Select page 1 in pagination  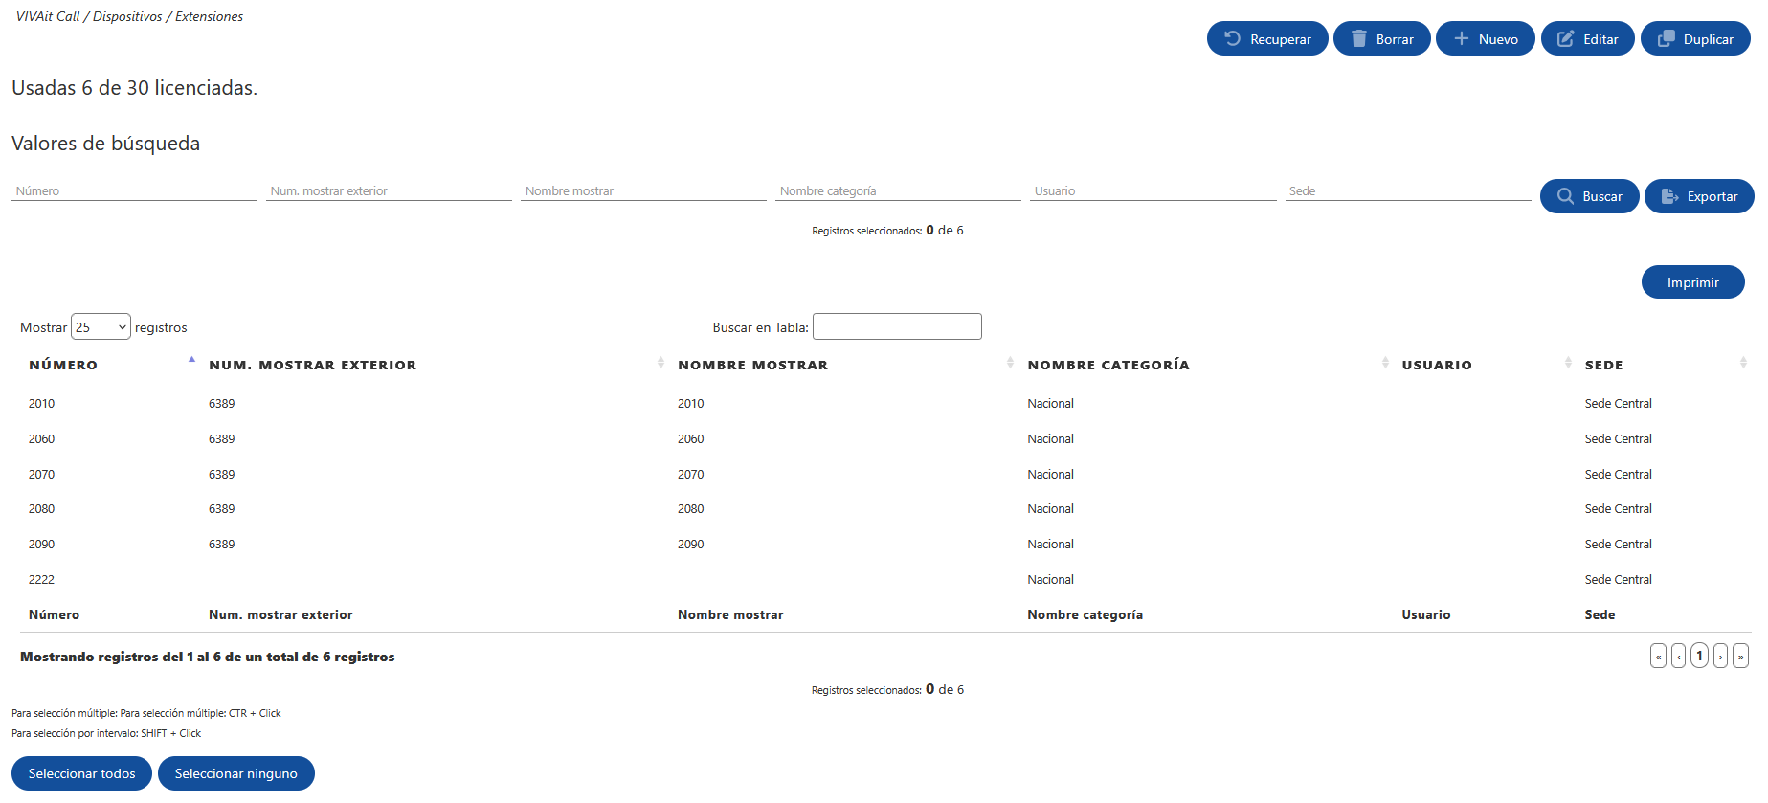1699,656
